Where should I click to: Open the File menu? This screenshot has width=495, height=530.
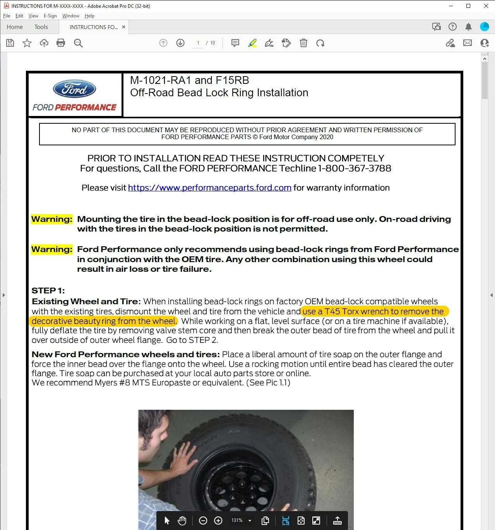click(7, 16)
